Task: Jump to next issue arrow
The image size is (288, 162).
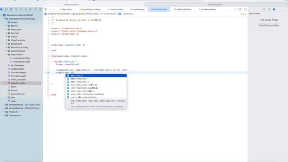Action: 246,14
